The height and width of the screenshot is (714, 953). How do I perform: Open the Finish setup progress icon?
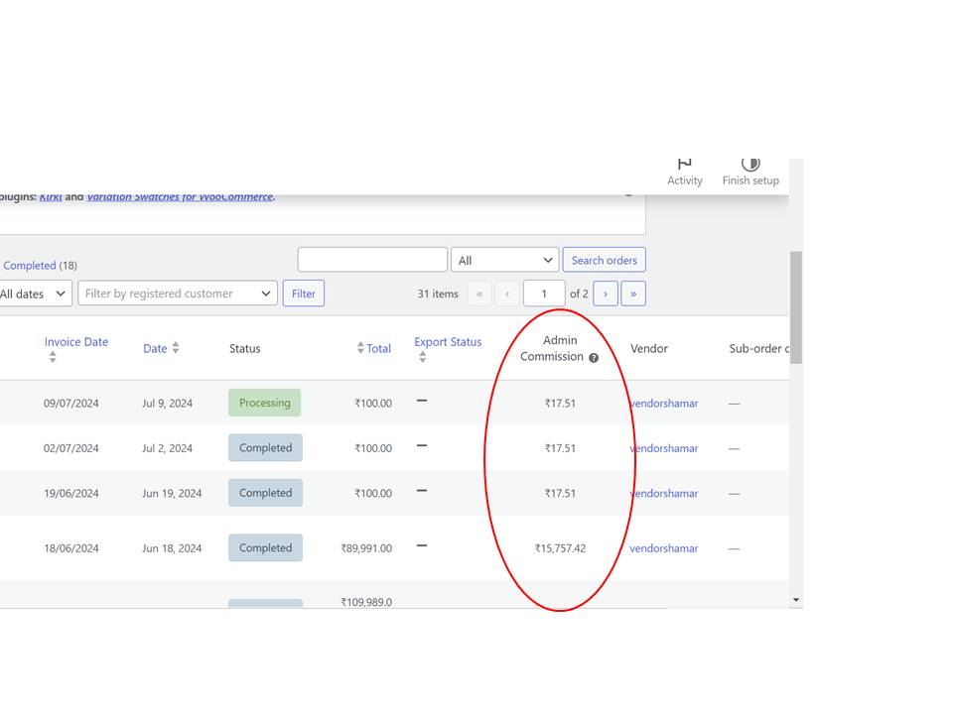(x=750, y=164)
